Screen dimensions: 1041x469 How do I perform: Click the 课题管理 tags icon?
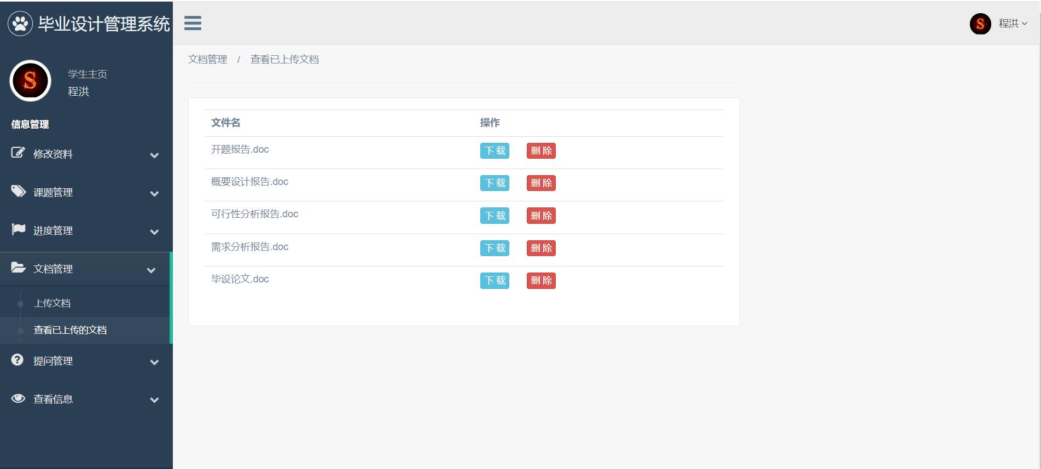[x=18, y=191]
